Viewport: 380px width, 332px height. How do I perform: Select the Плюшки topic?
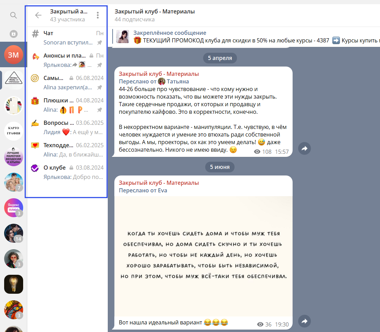coord(67,105)
